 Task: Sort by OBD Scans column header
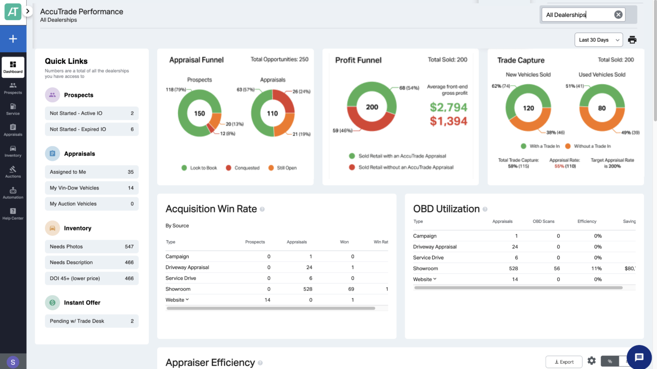(543, 221)
